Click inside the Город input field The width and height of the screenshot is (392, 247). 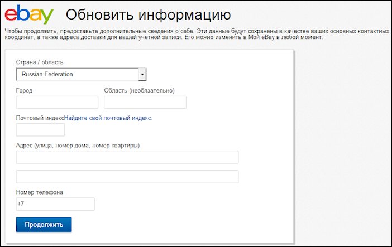tap(57, 103)
